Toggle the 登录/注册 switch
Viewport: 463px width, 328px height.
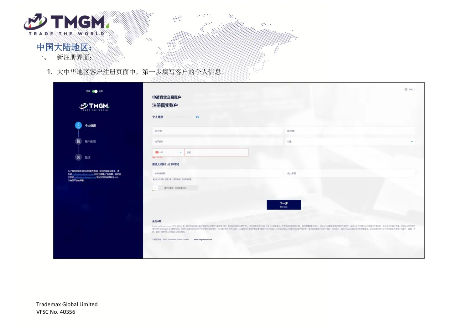pyautogui.click(x=95, y=91)
